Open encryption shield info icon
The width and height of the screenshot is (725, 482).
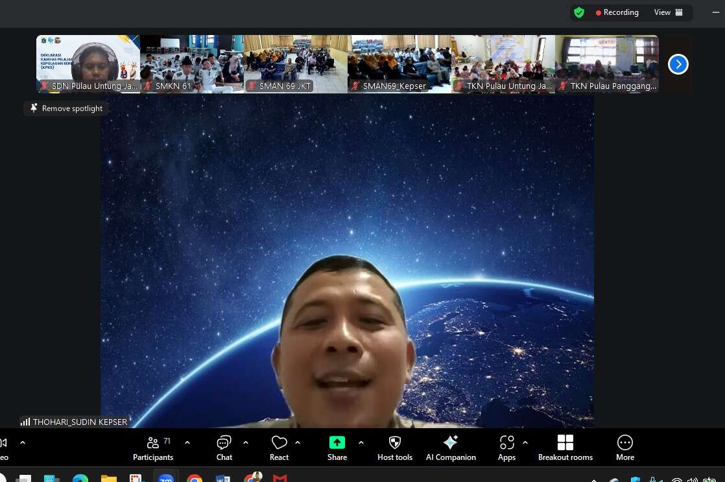(x=579, y=12)
